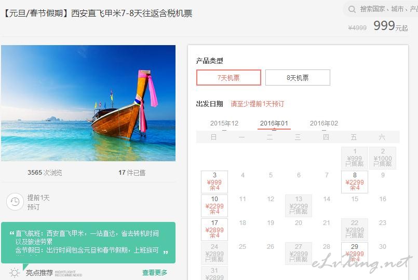Switch calendar to 2016年02 month
Viewport: 418px width, 280px height.
324,123
